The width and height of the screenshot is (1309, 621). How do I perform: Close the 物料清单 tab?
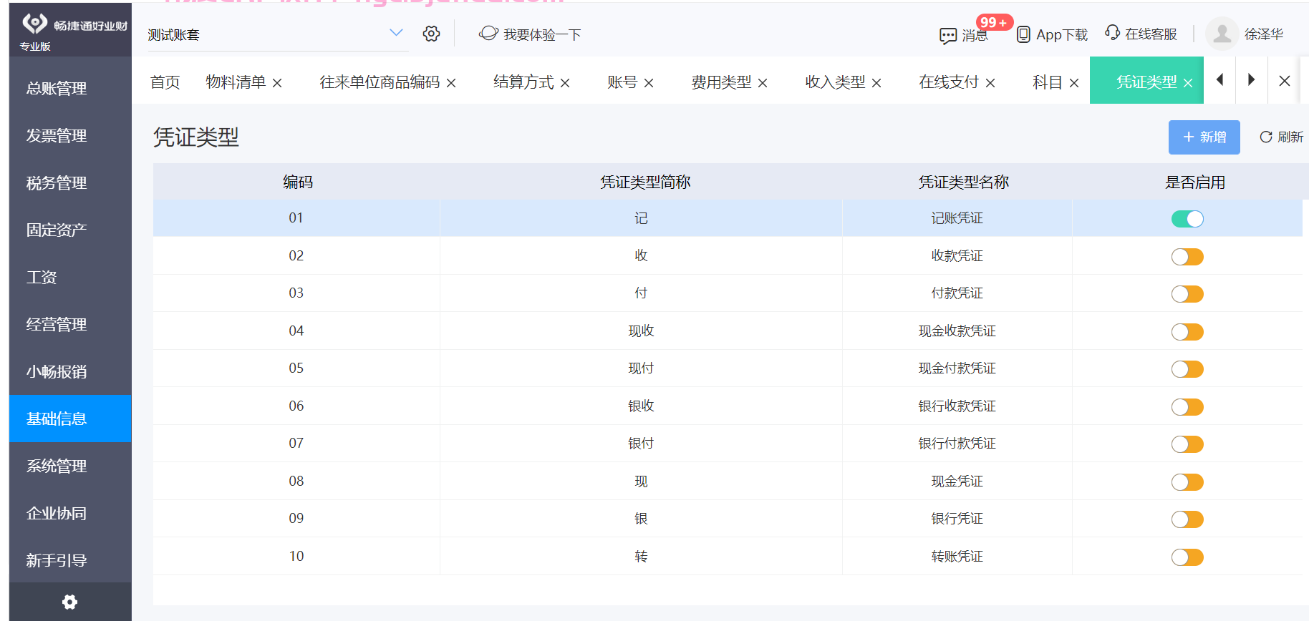click(x=277, y=83)
